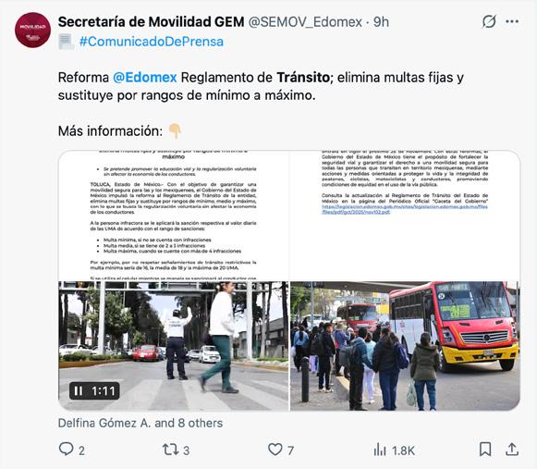Screen dimensions: 537x469
Task: Open Secretaría de Movilidad GEM account name
Action: click(151, 22)
